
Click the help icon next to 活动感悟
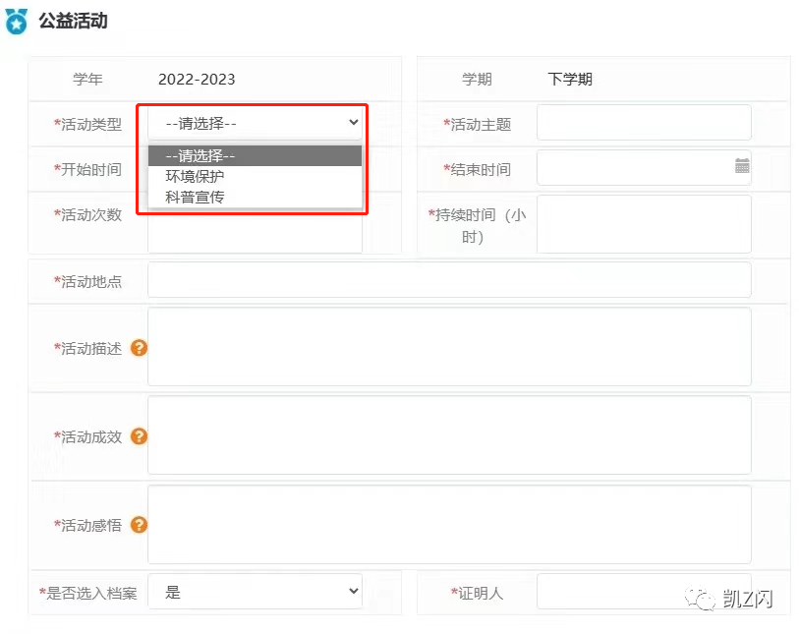(x=139, y=525)
